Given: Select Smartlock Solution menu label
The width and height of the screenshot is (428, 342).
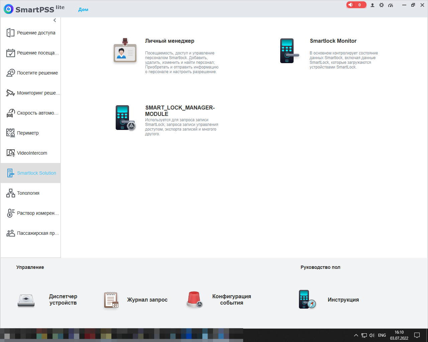Looking at the screenshot, I should 36,173.
